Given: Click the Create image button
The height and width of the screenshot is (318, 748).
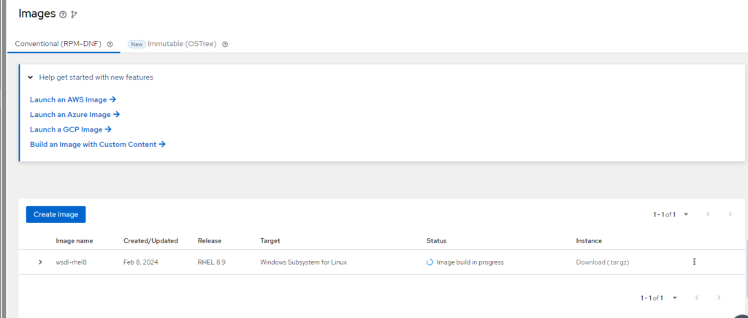Looking at the screenshot, I should pyautogui.click(x=56, y=214).
